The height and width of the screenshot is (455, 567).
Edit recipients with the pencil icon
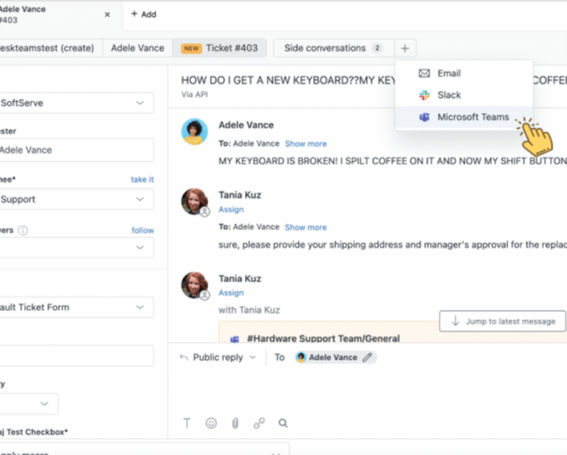[x=368, y=357]
